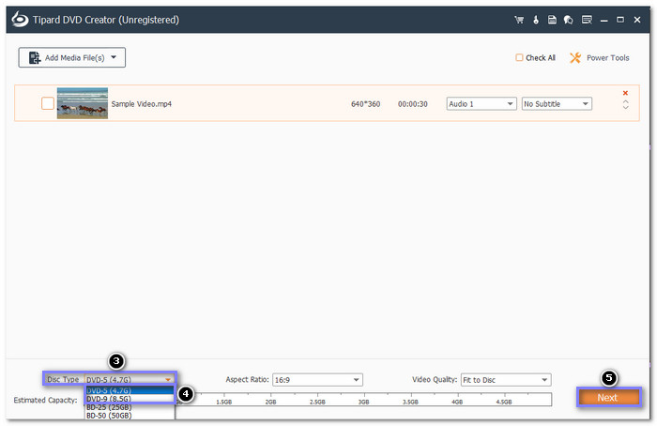Minimize the Tipard DVD Creator window
This screenshot has width=657, height=426.
click(604, 20)
